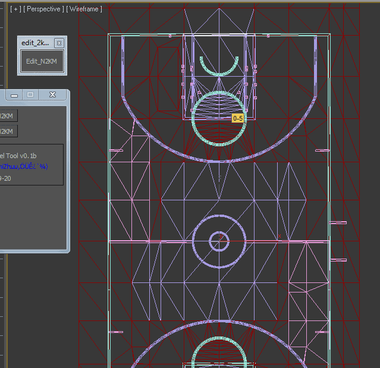Minimize the partially hidden tool window

[x=14, y=95]
